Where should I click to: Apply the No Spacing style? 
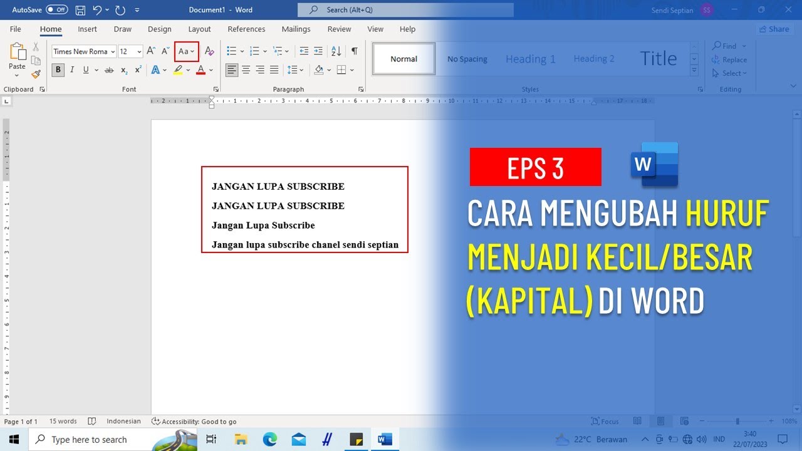point(467,59)
